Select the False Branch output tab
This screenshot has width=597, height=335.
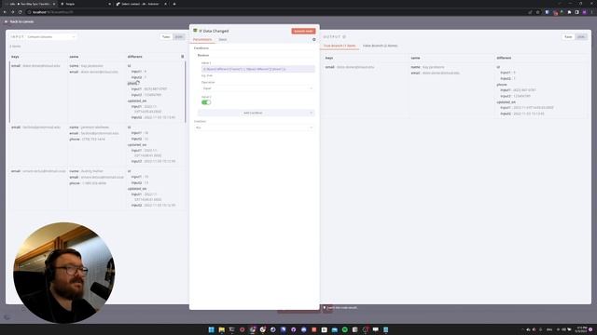[x=380, y=46]
